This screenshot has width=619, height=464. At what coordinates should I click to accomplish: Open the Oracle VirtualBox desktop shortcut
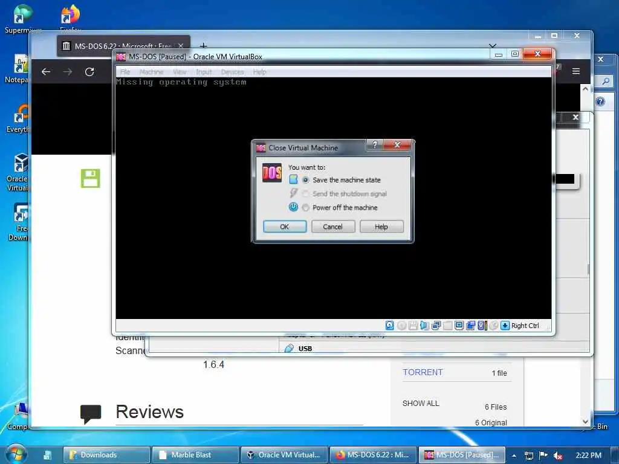(18, 172)
